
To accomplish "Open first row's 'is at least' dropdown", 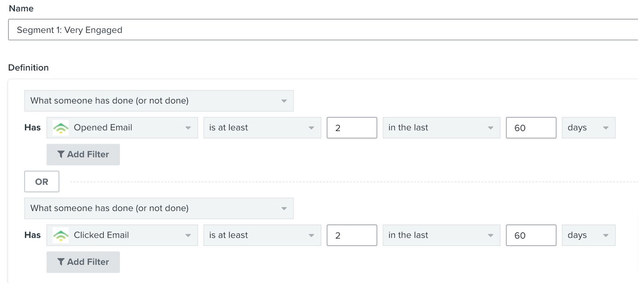I will click(262, 128).
